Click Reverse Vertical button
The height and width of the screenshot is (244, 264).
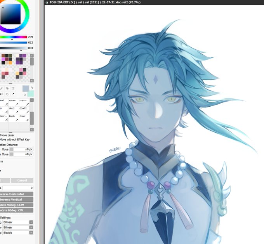pos(16,199)
